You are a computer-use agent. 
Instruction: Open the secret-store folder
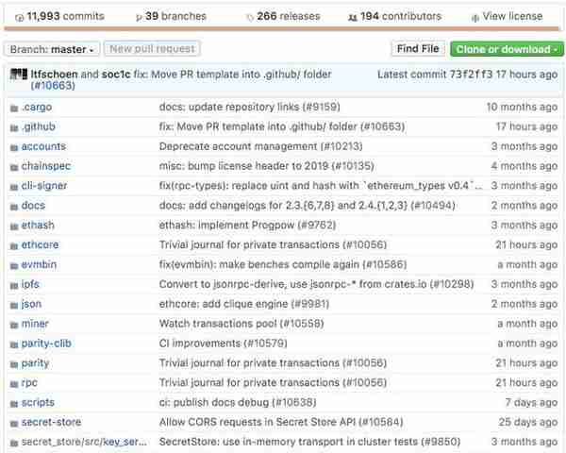[x=51, y=422]
